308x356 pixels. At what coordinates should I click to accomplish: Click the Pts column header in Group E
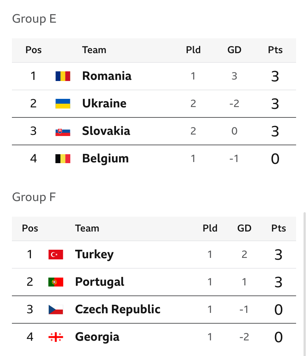pos(275,50)
